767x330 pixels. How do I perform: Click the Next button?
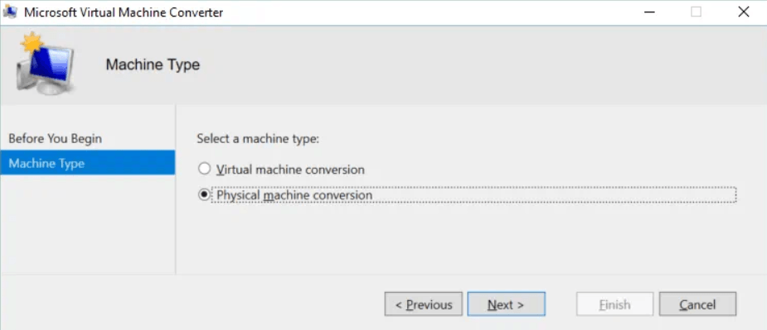507,304
